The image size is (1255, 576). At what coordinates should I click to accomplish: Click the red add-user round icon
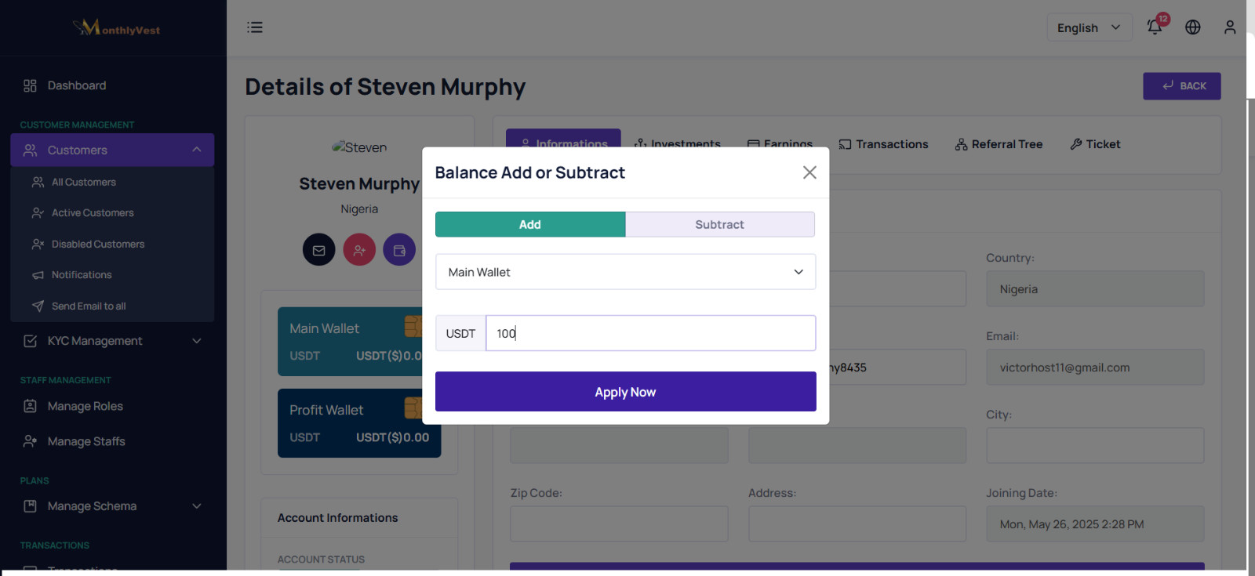(359, 250)
